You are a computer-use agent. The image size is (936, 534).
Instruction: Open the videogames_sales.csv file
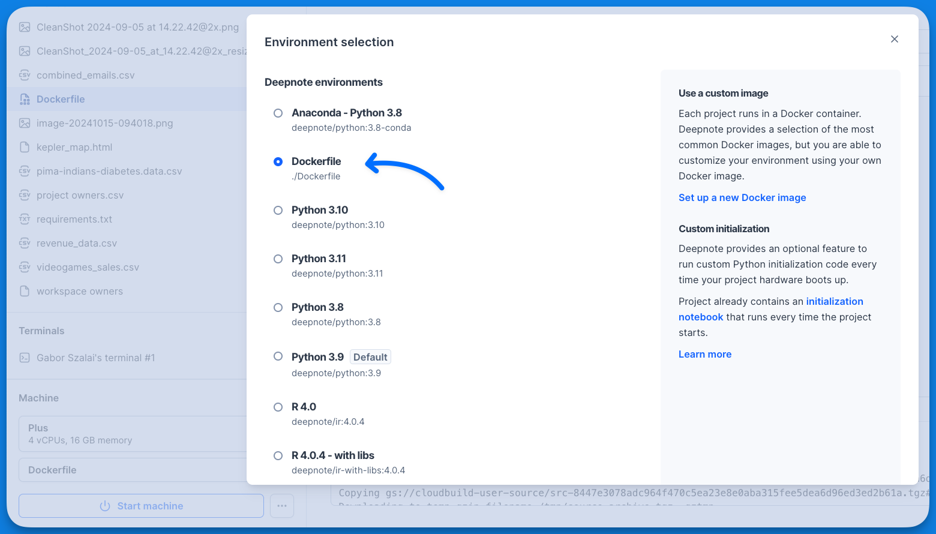pos(88,267)
